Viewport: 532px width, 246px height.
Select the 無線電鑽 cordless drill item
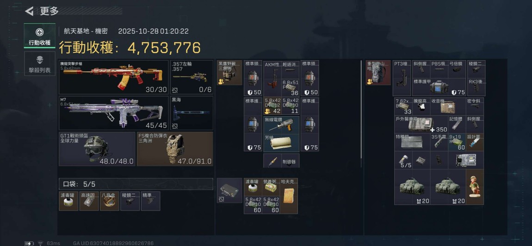[x=282, y=125]
